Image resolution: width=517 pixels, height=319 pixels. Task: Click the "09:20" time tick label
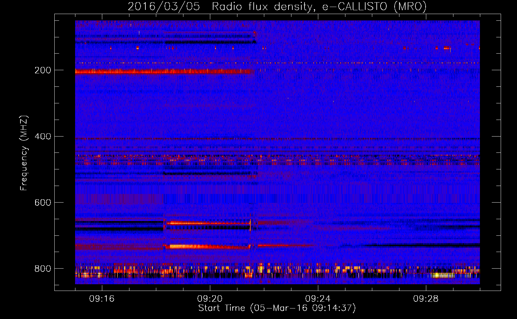point(210,299)
